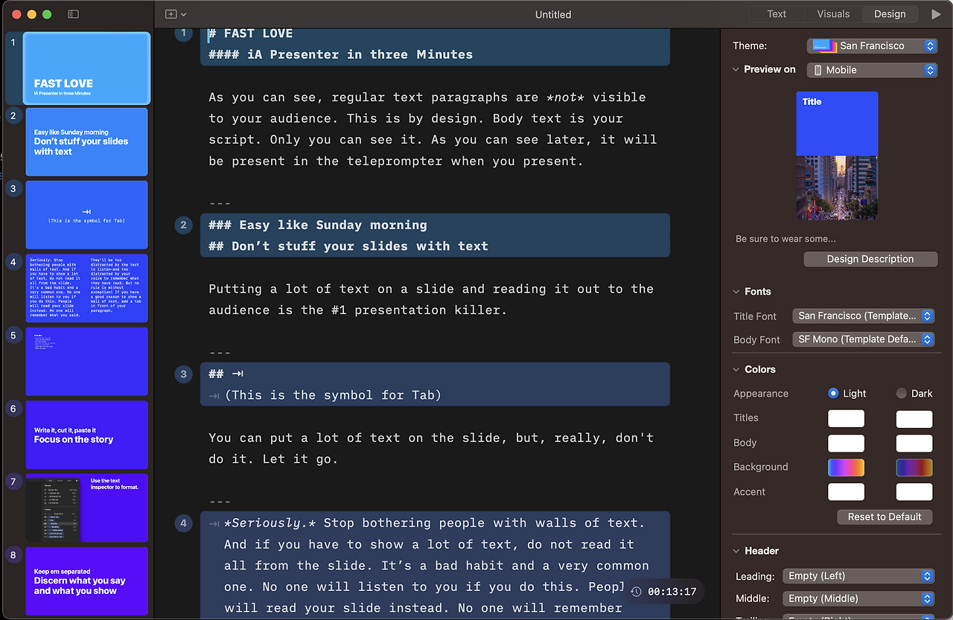
Task: Switch to the Visuals tab
Action: click(833, 14)
